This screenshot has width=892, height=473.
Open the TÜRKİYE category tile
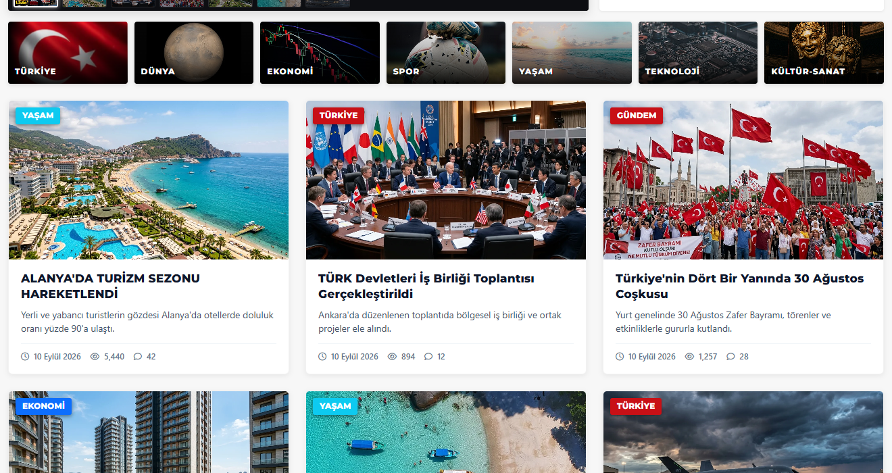[68, 53]
